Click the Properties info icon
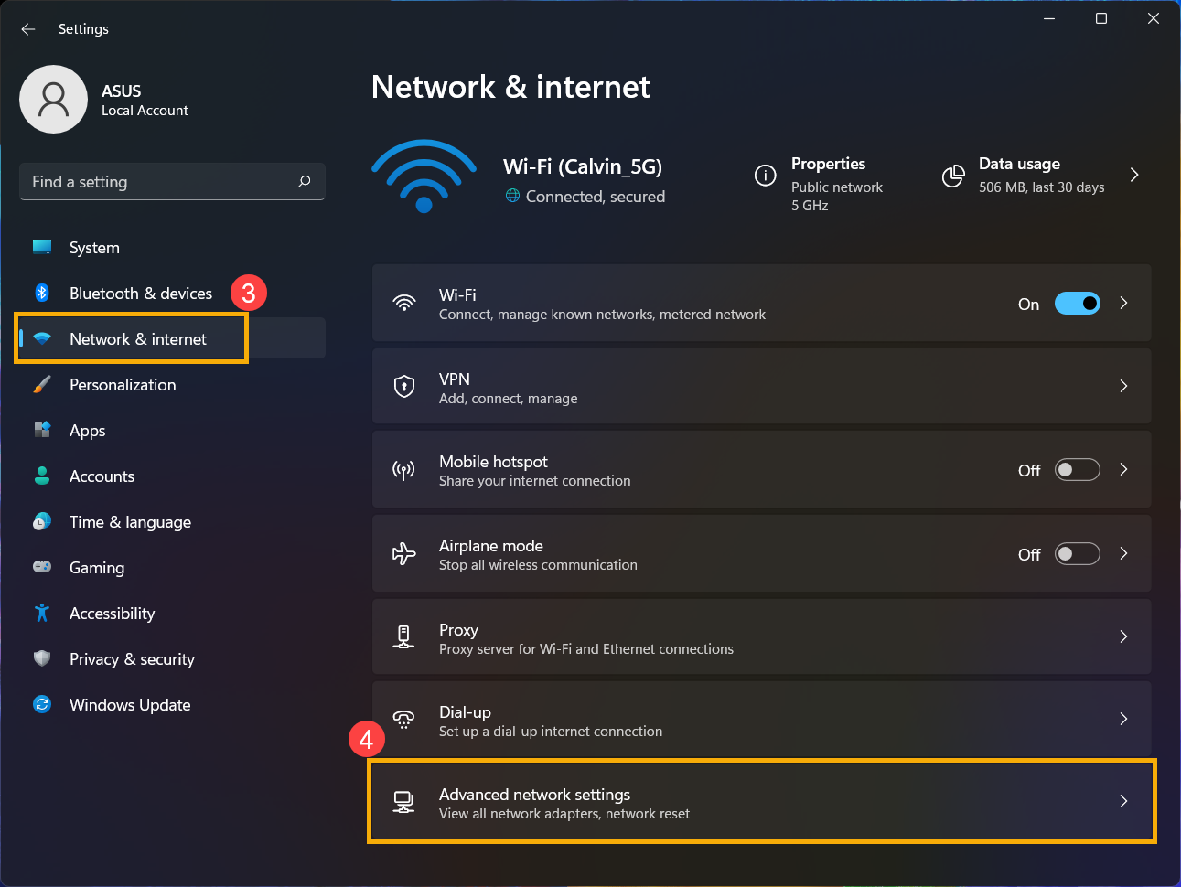This screenshot has height=887, width=1181. 765,176
